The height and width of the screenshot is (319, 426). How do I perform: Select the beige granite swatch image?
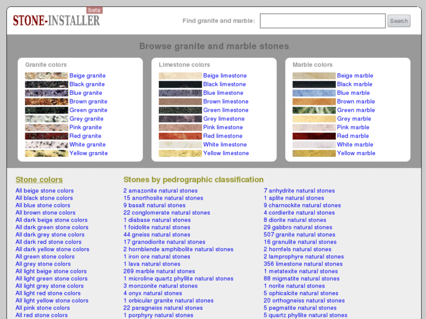(46, 76)
